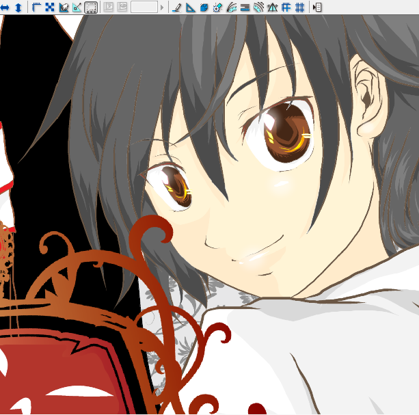Open the panel menu icon at toolbar end
The image size is (419, 415).
click(317, 8)
